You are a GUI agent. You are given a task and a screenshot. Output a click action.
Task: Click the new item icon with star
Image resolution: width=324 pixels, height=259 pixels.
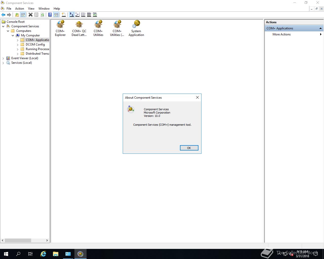(x=64, y=15)
